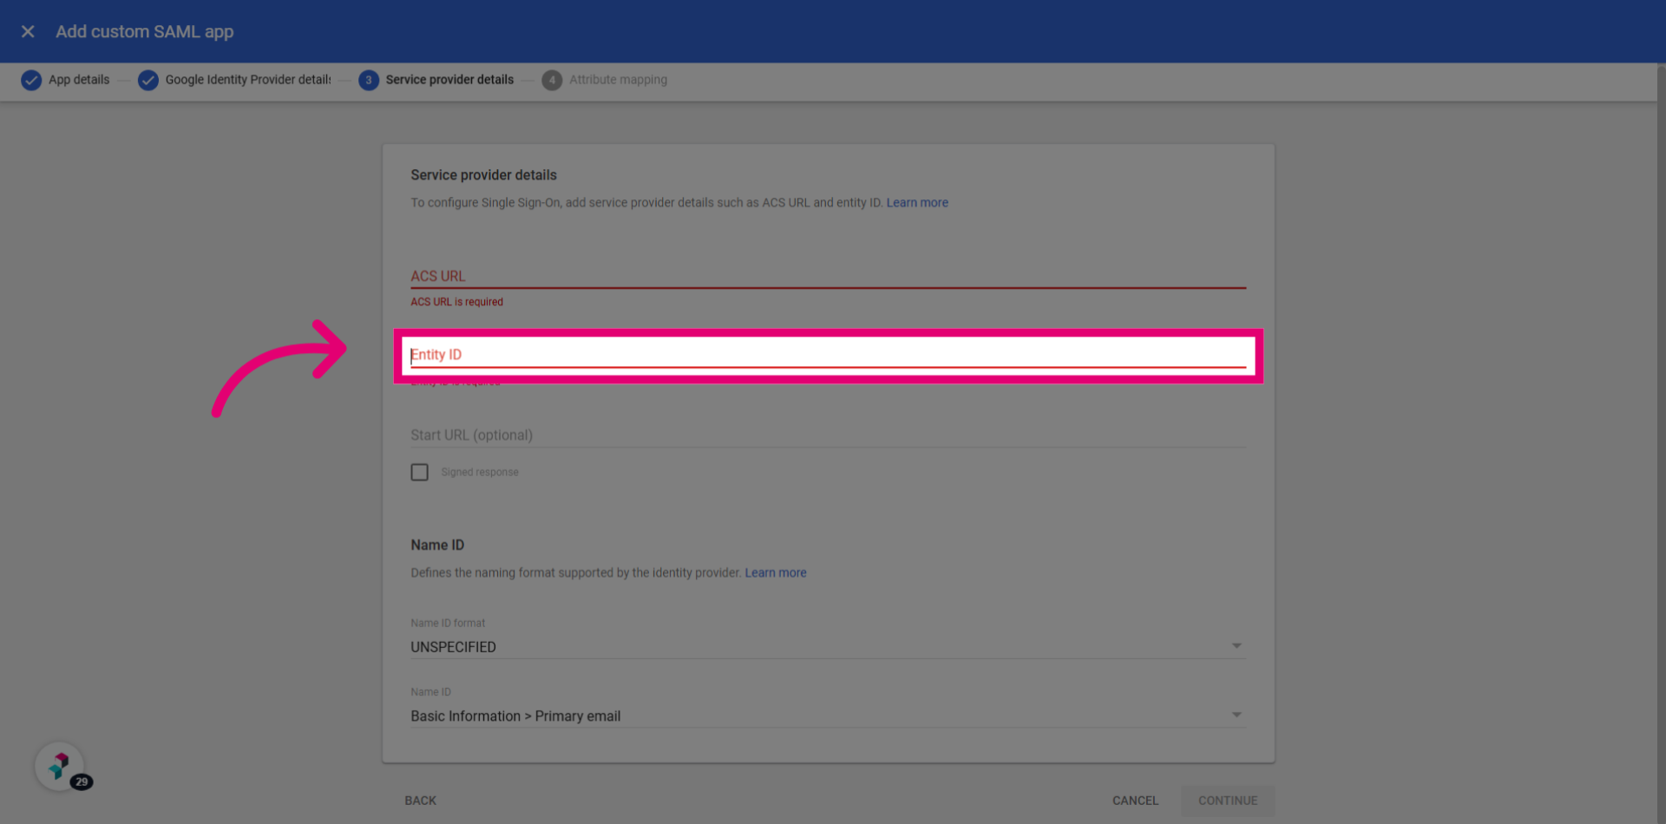Click the BACK button

[x=421, y=801]
